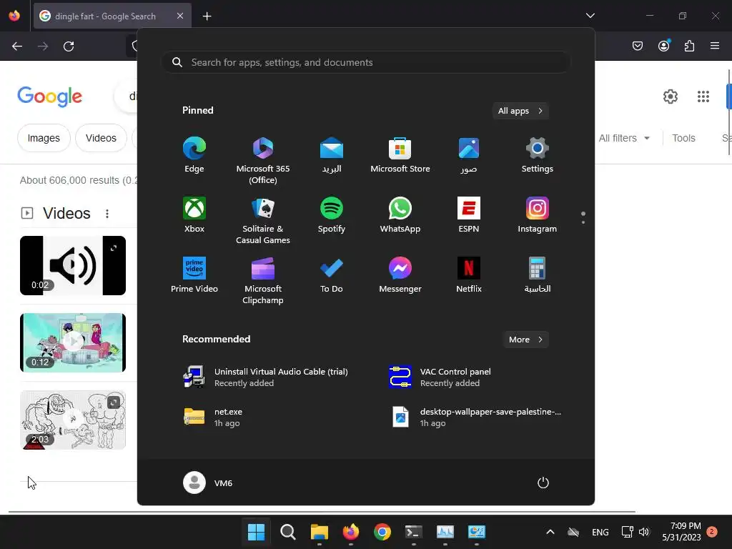Open clock and date 7:09 PM
This screenshot has height=549, width=732.
click(681, 532)
